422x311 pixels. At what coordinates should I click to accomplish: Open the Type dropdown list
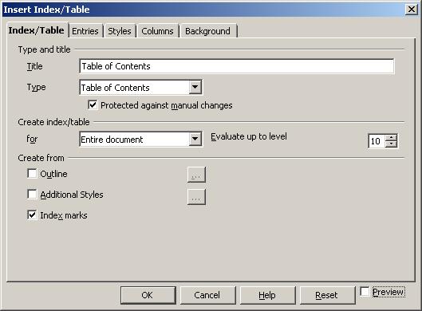195,87
